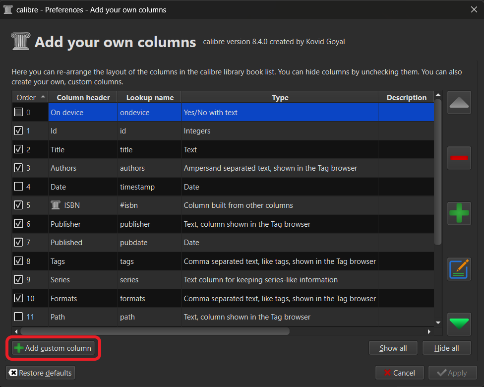
Task: Uncheck the ISBN column checkbox
Action: (x=18, y=205)
